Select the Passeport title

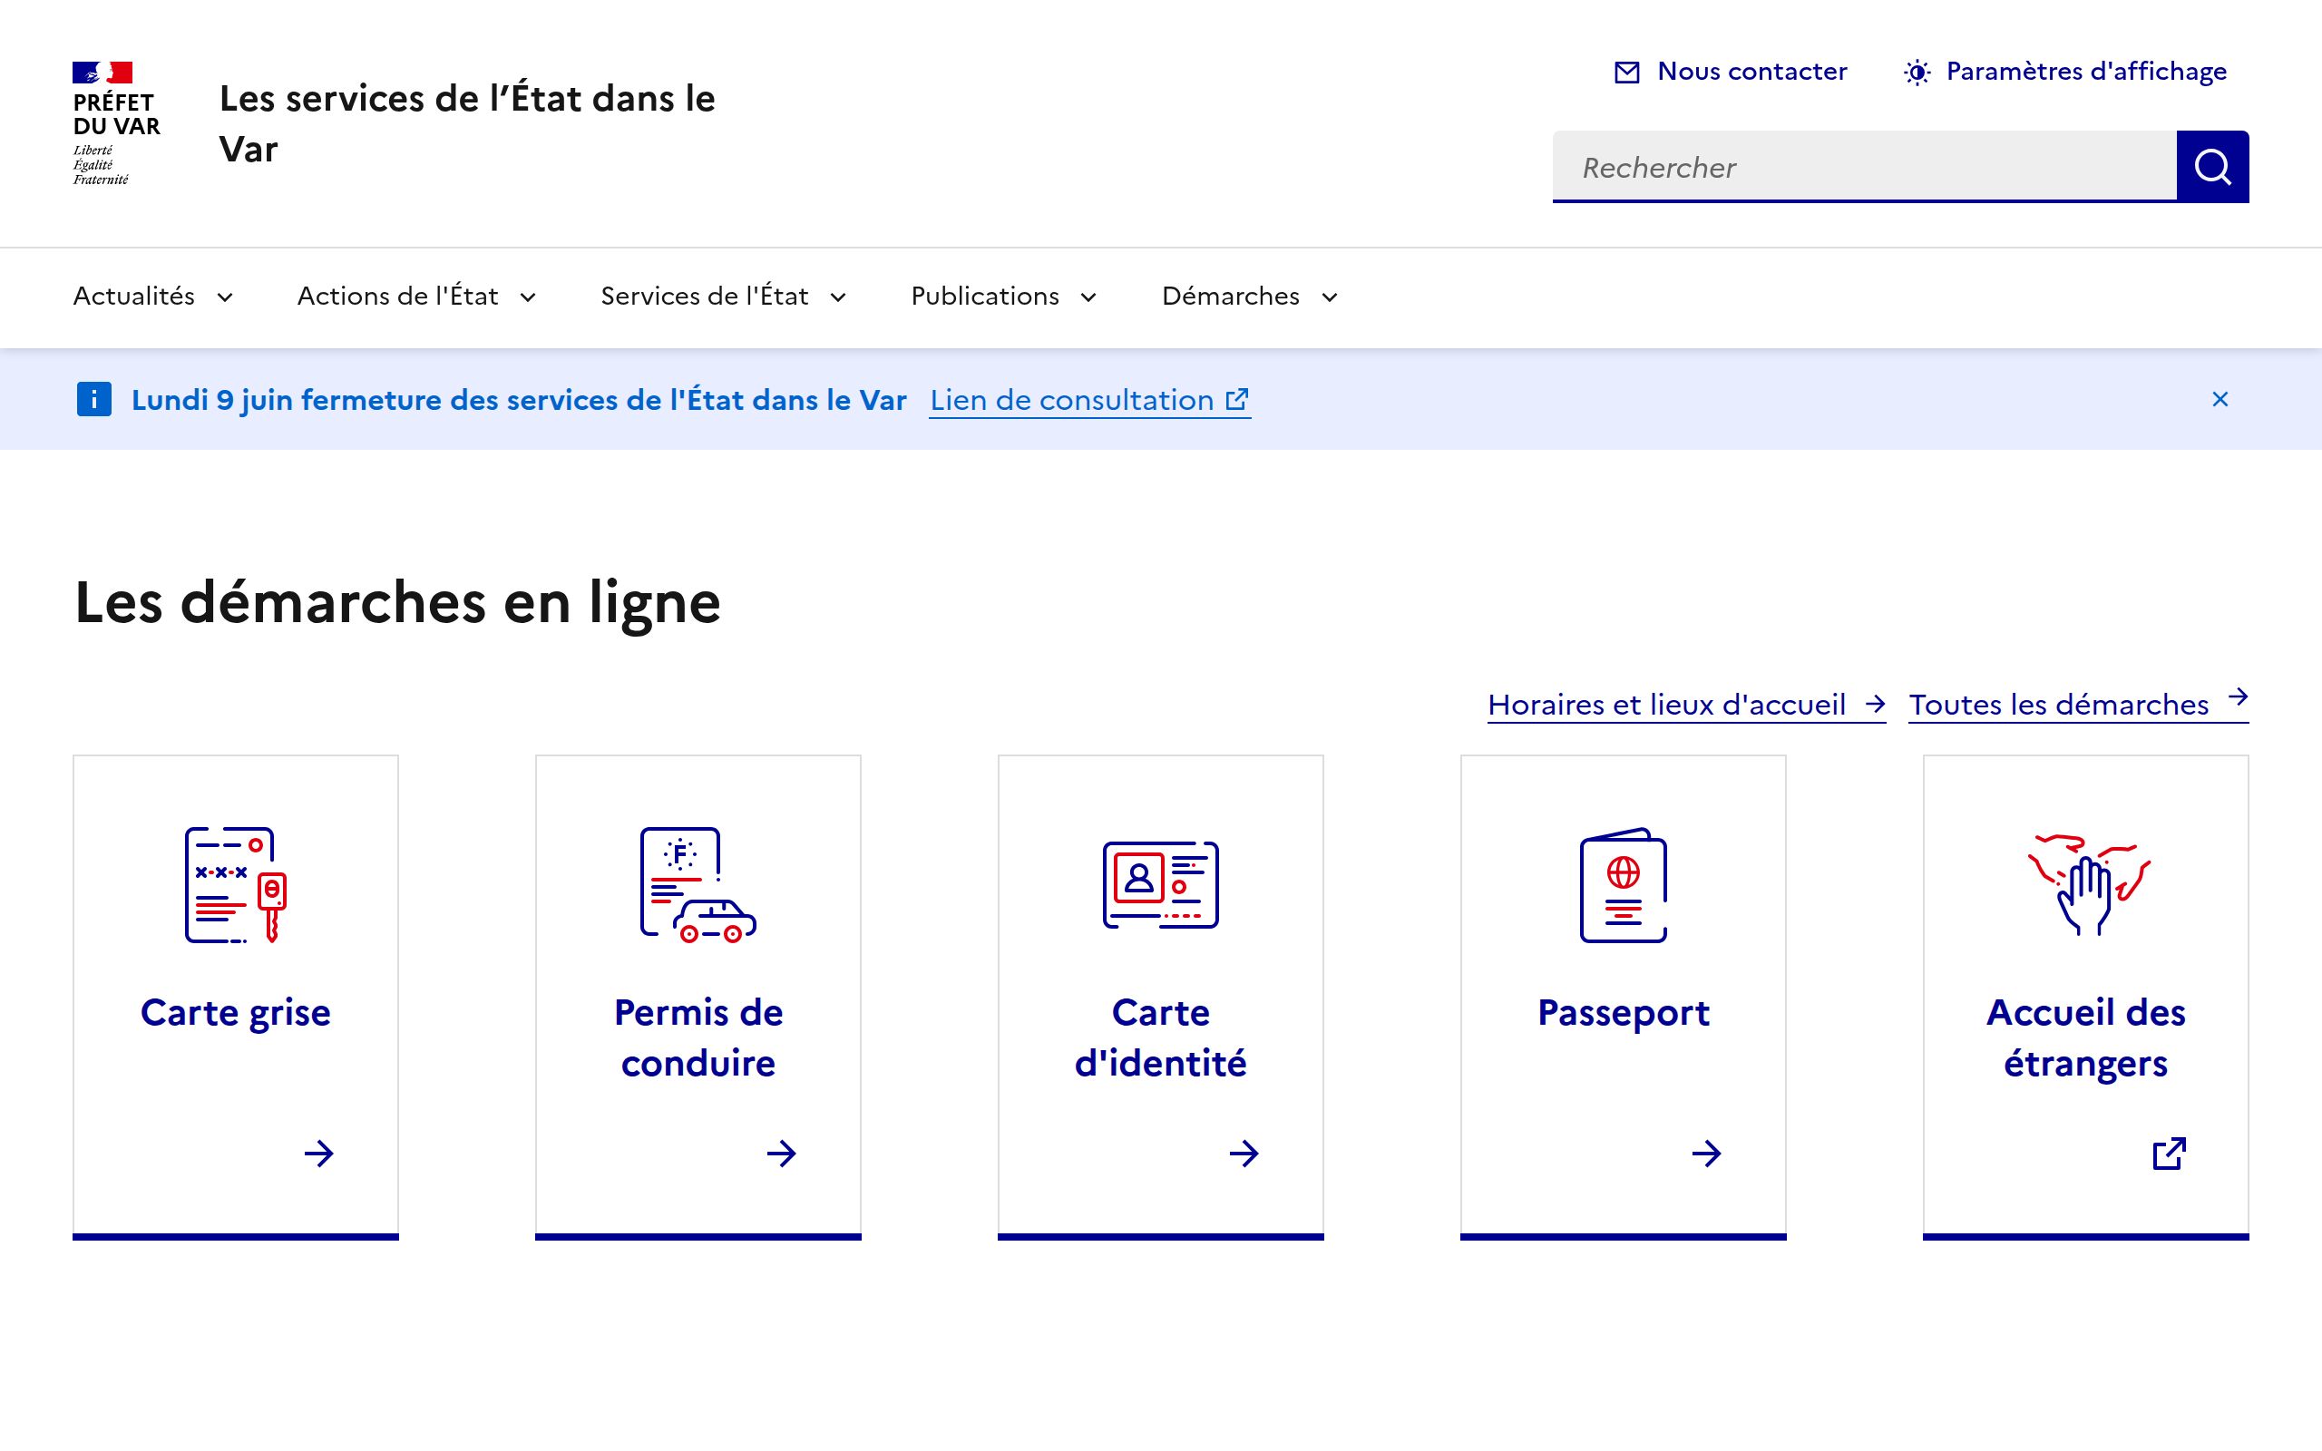[x=1624, y=1012]
